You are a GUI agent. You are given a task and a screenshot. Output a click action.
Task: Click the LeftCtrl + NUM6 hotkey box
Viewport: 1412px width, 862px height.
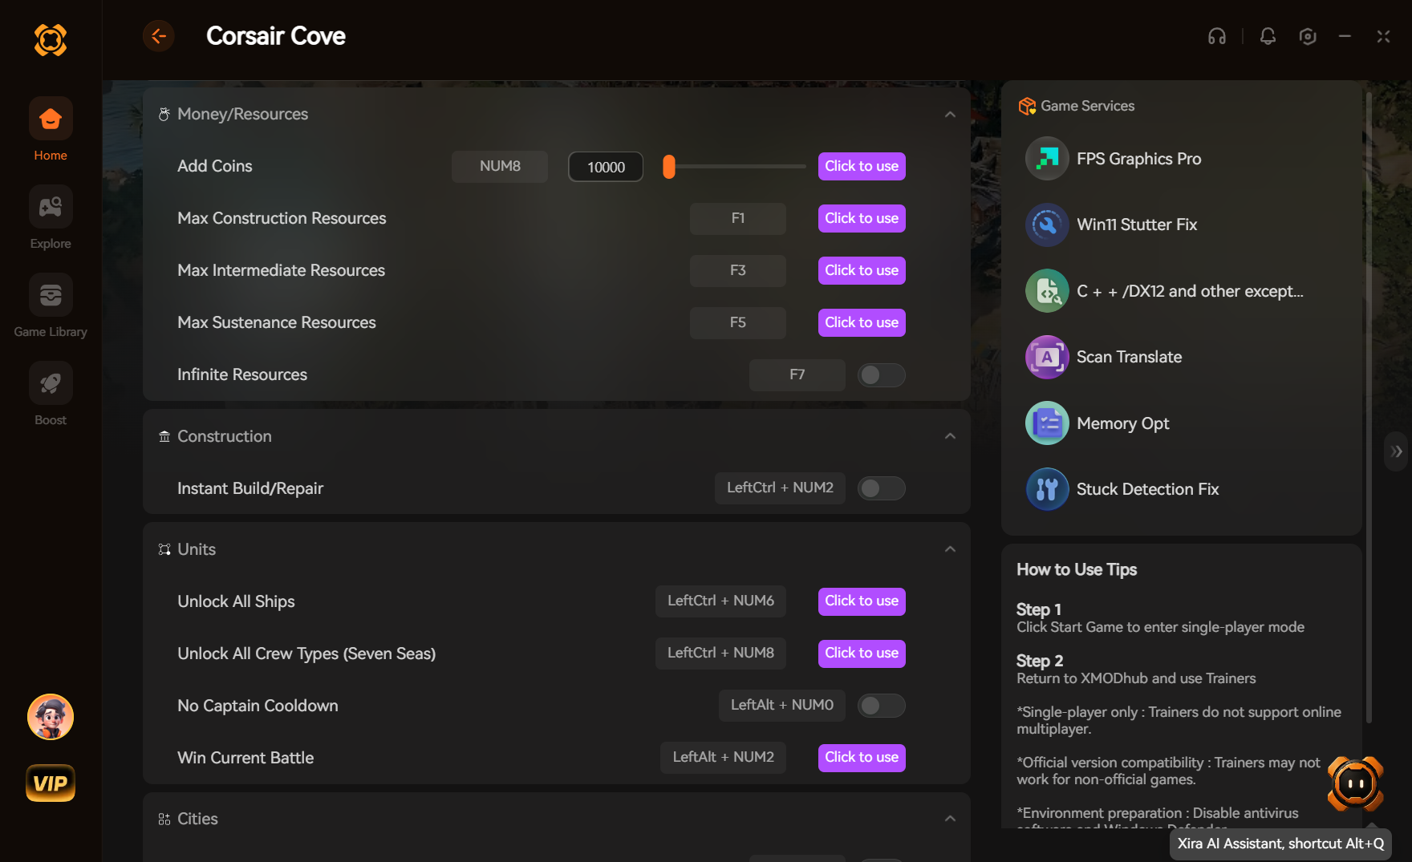720,601
